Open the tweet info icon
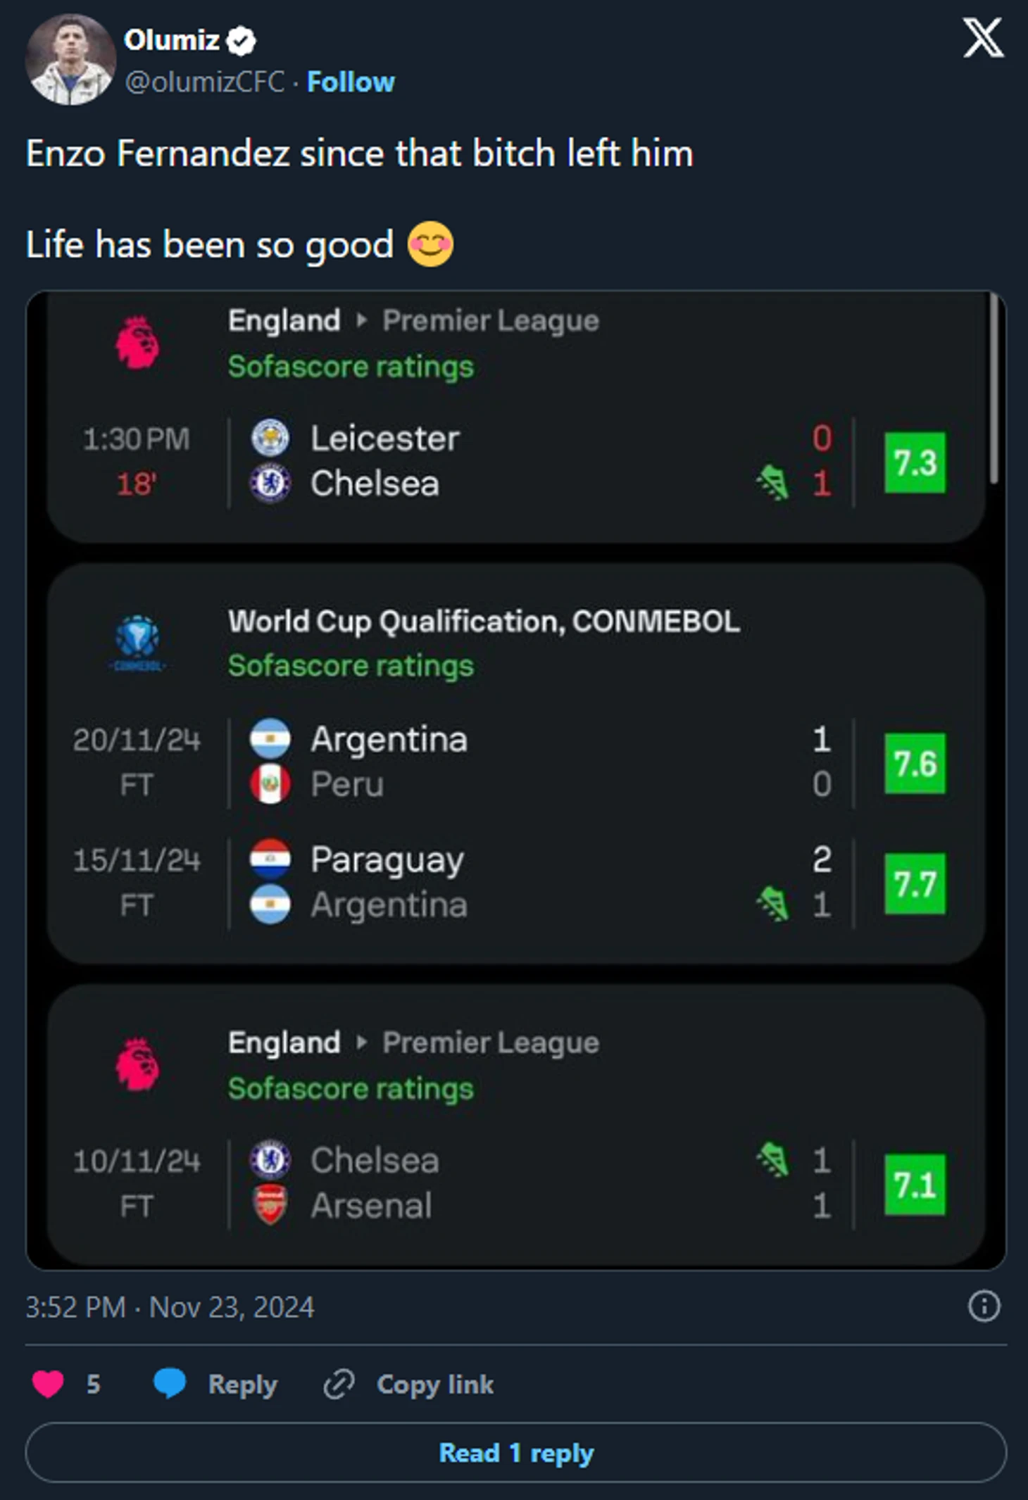The width and height of the screenshot is (1028, 1500). (983, 1306)
